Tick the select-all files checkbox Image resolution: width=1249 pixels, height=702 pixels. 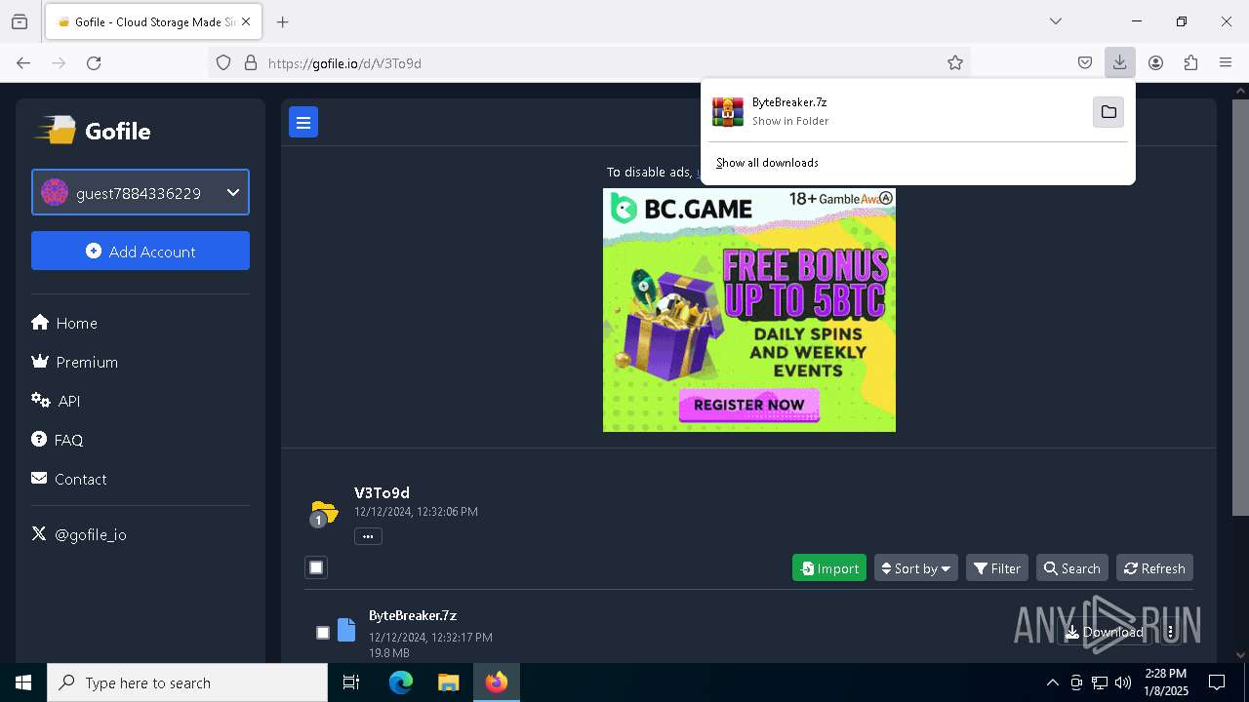[316, 567]
